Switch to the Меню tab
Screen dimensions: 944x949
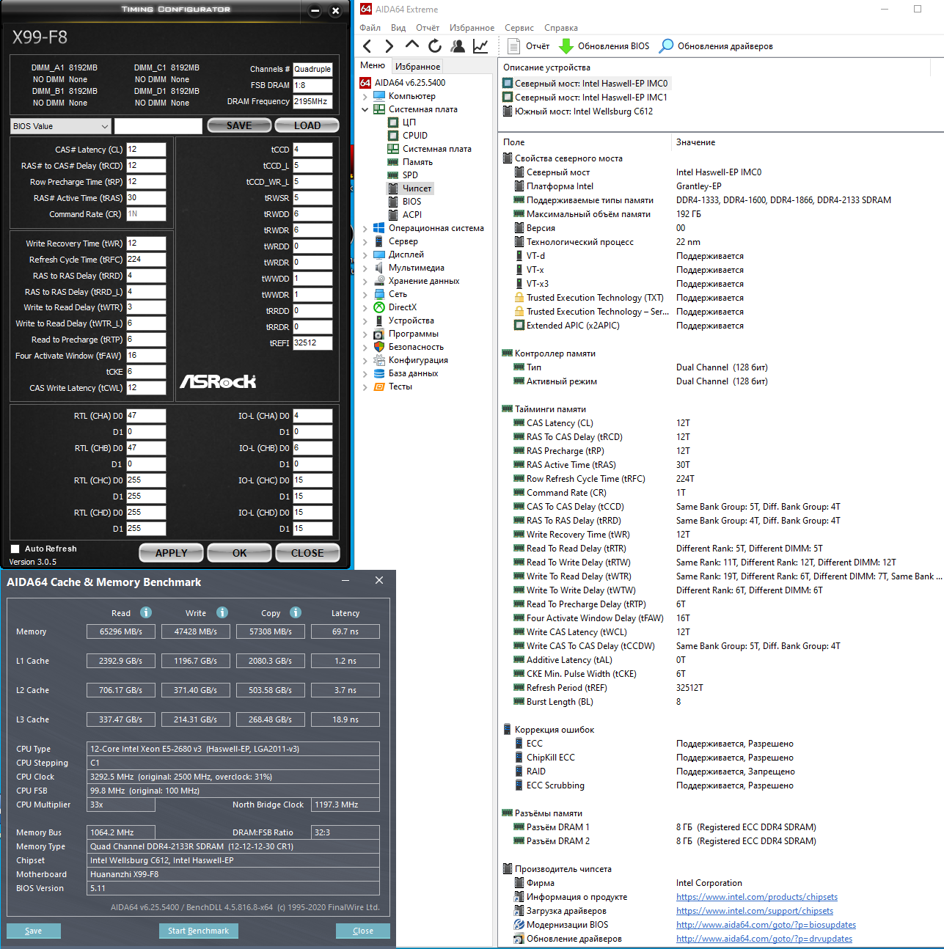point(373,65)
